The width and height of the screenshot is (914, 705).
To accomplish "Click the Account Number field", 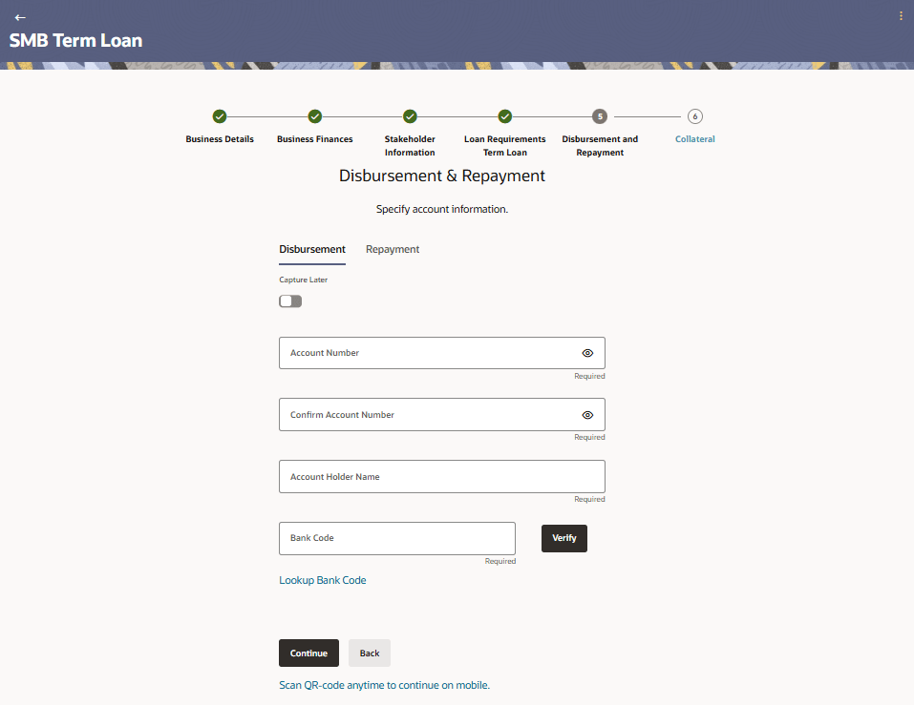I will [442, 353].
